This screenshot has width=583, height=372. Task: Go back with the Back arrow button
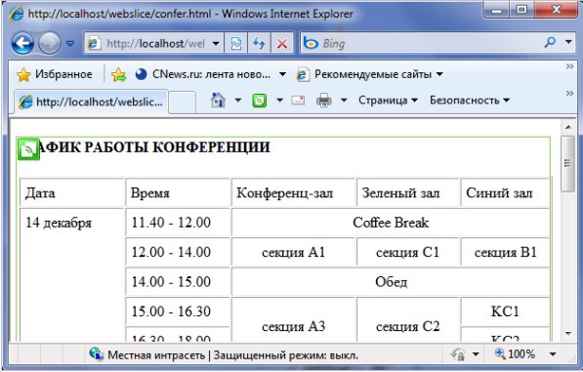pyautogui.click(x=22, y=43)
